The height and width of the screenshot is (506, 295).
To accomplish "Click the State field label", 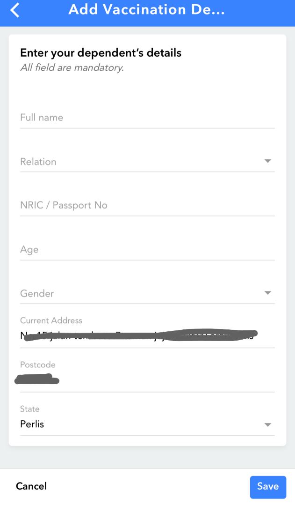I will (30, 409).
